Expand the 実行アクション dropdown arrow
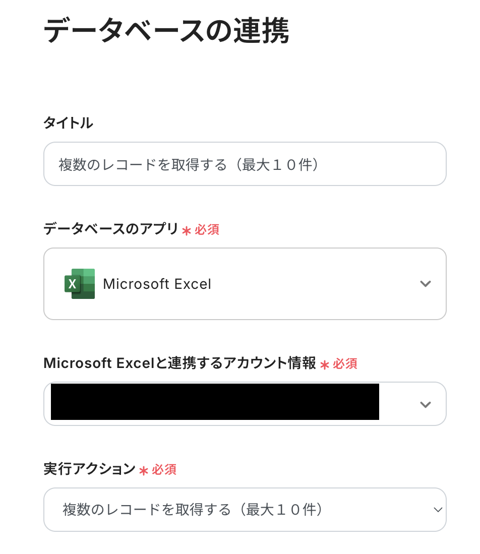 click(x=438, y=510)
